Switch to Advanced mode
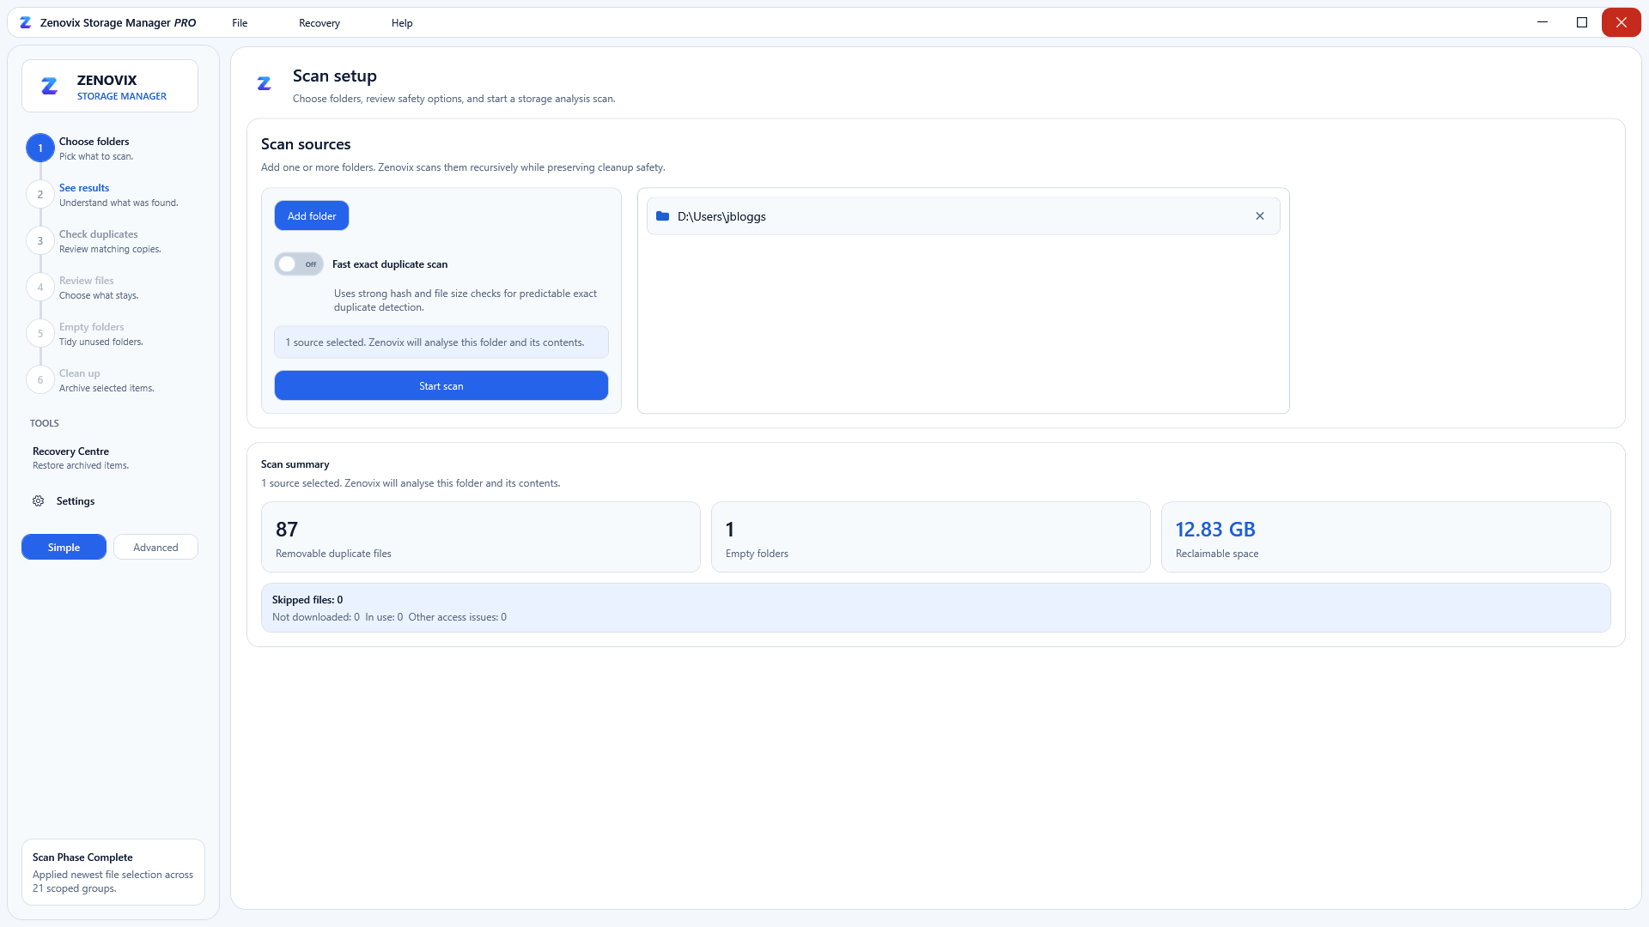The height and width of the screenshot is (927, 1649). point(155,547)
